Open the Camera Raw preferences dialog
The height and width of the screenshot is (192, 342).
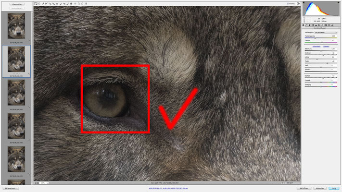(x=75, y=4)
